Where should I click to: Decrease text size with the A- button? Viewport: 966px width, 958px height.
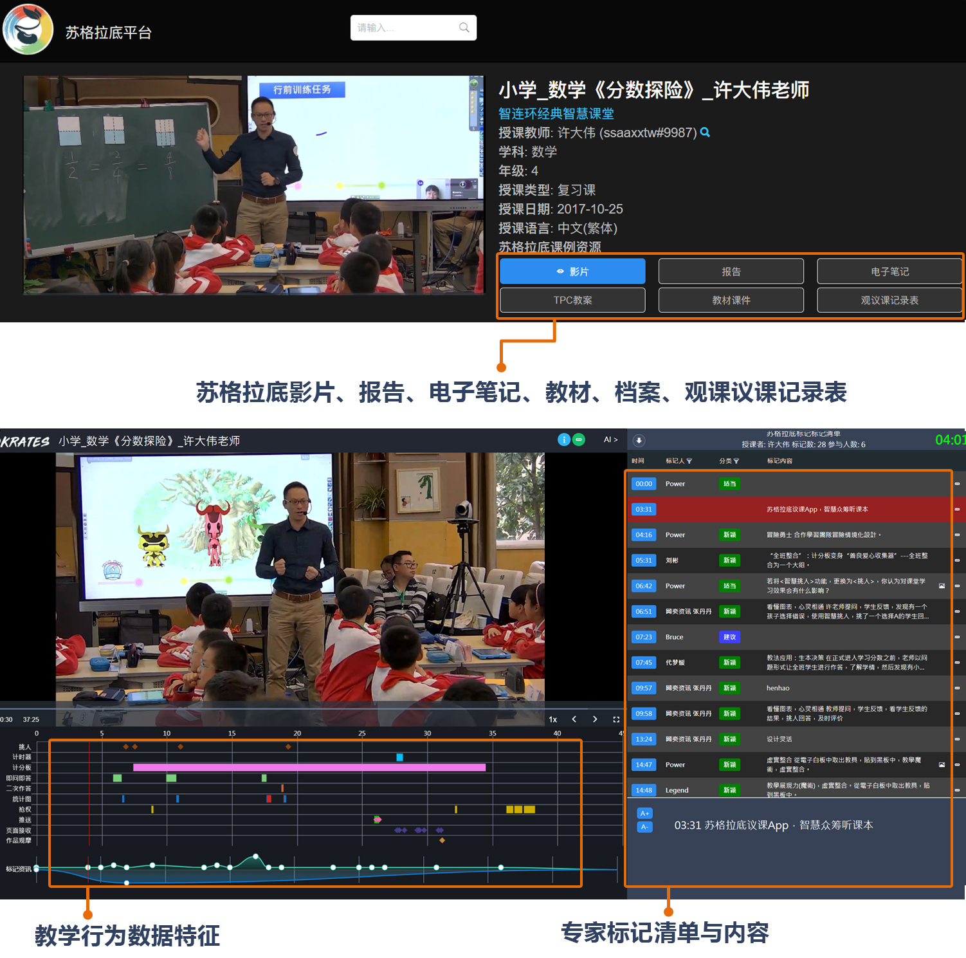(x=644, y=827)
